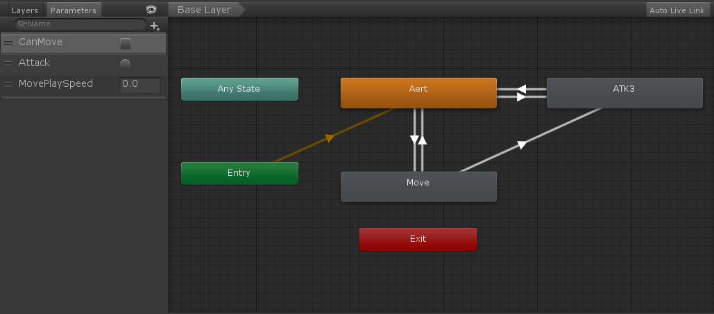Select the Parameters tab

pyautogui.click(x=74, y=10)
